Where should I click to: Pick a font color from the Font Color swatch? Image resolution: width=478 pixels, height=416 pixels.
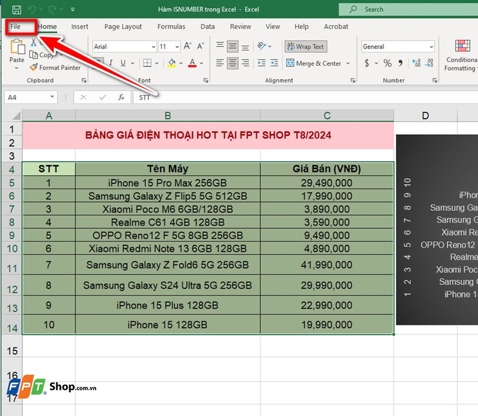[191, 63]
